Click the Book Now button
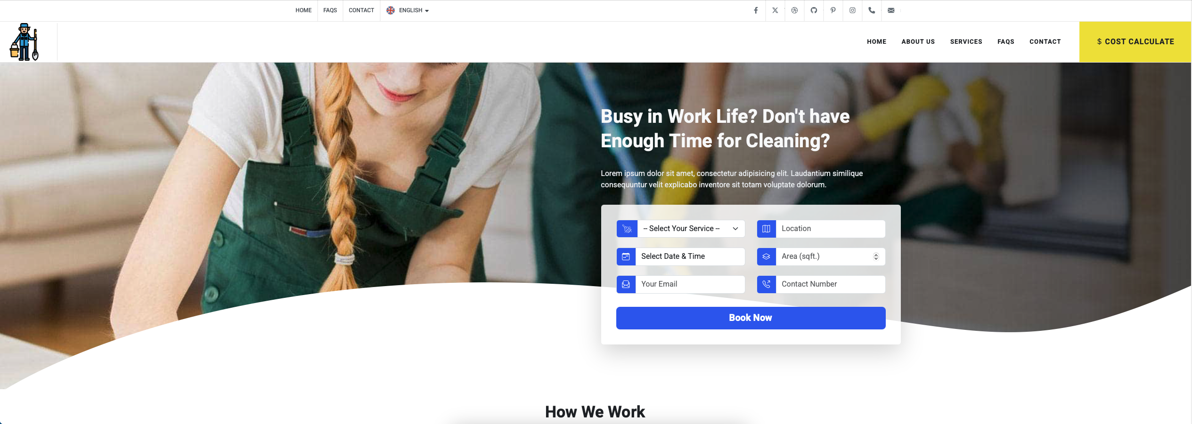 pos(751,318)
